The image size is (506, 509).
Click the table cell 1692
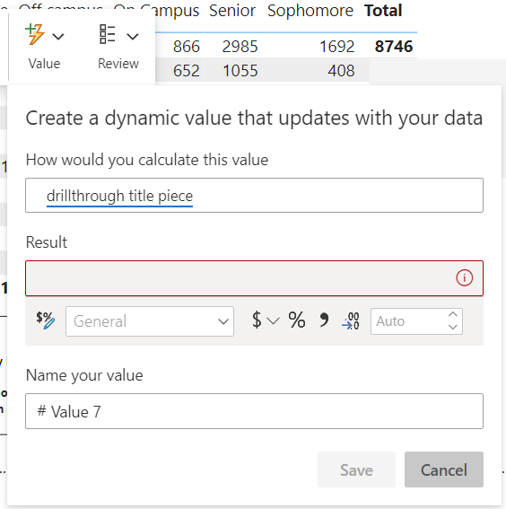pyautogui.click(x=337, y=47)
